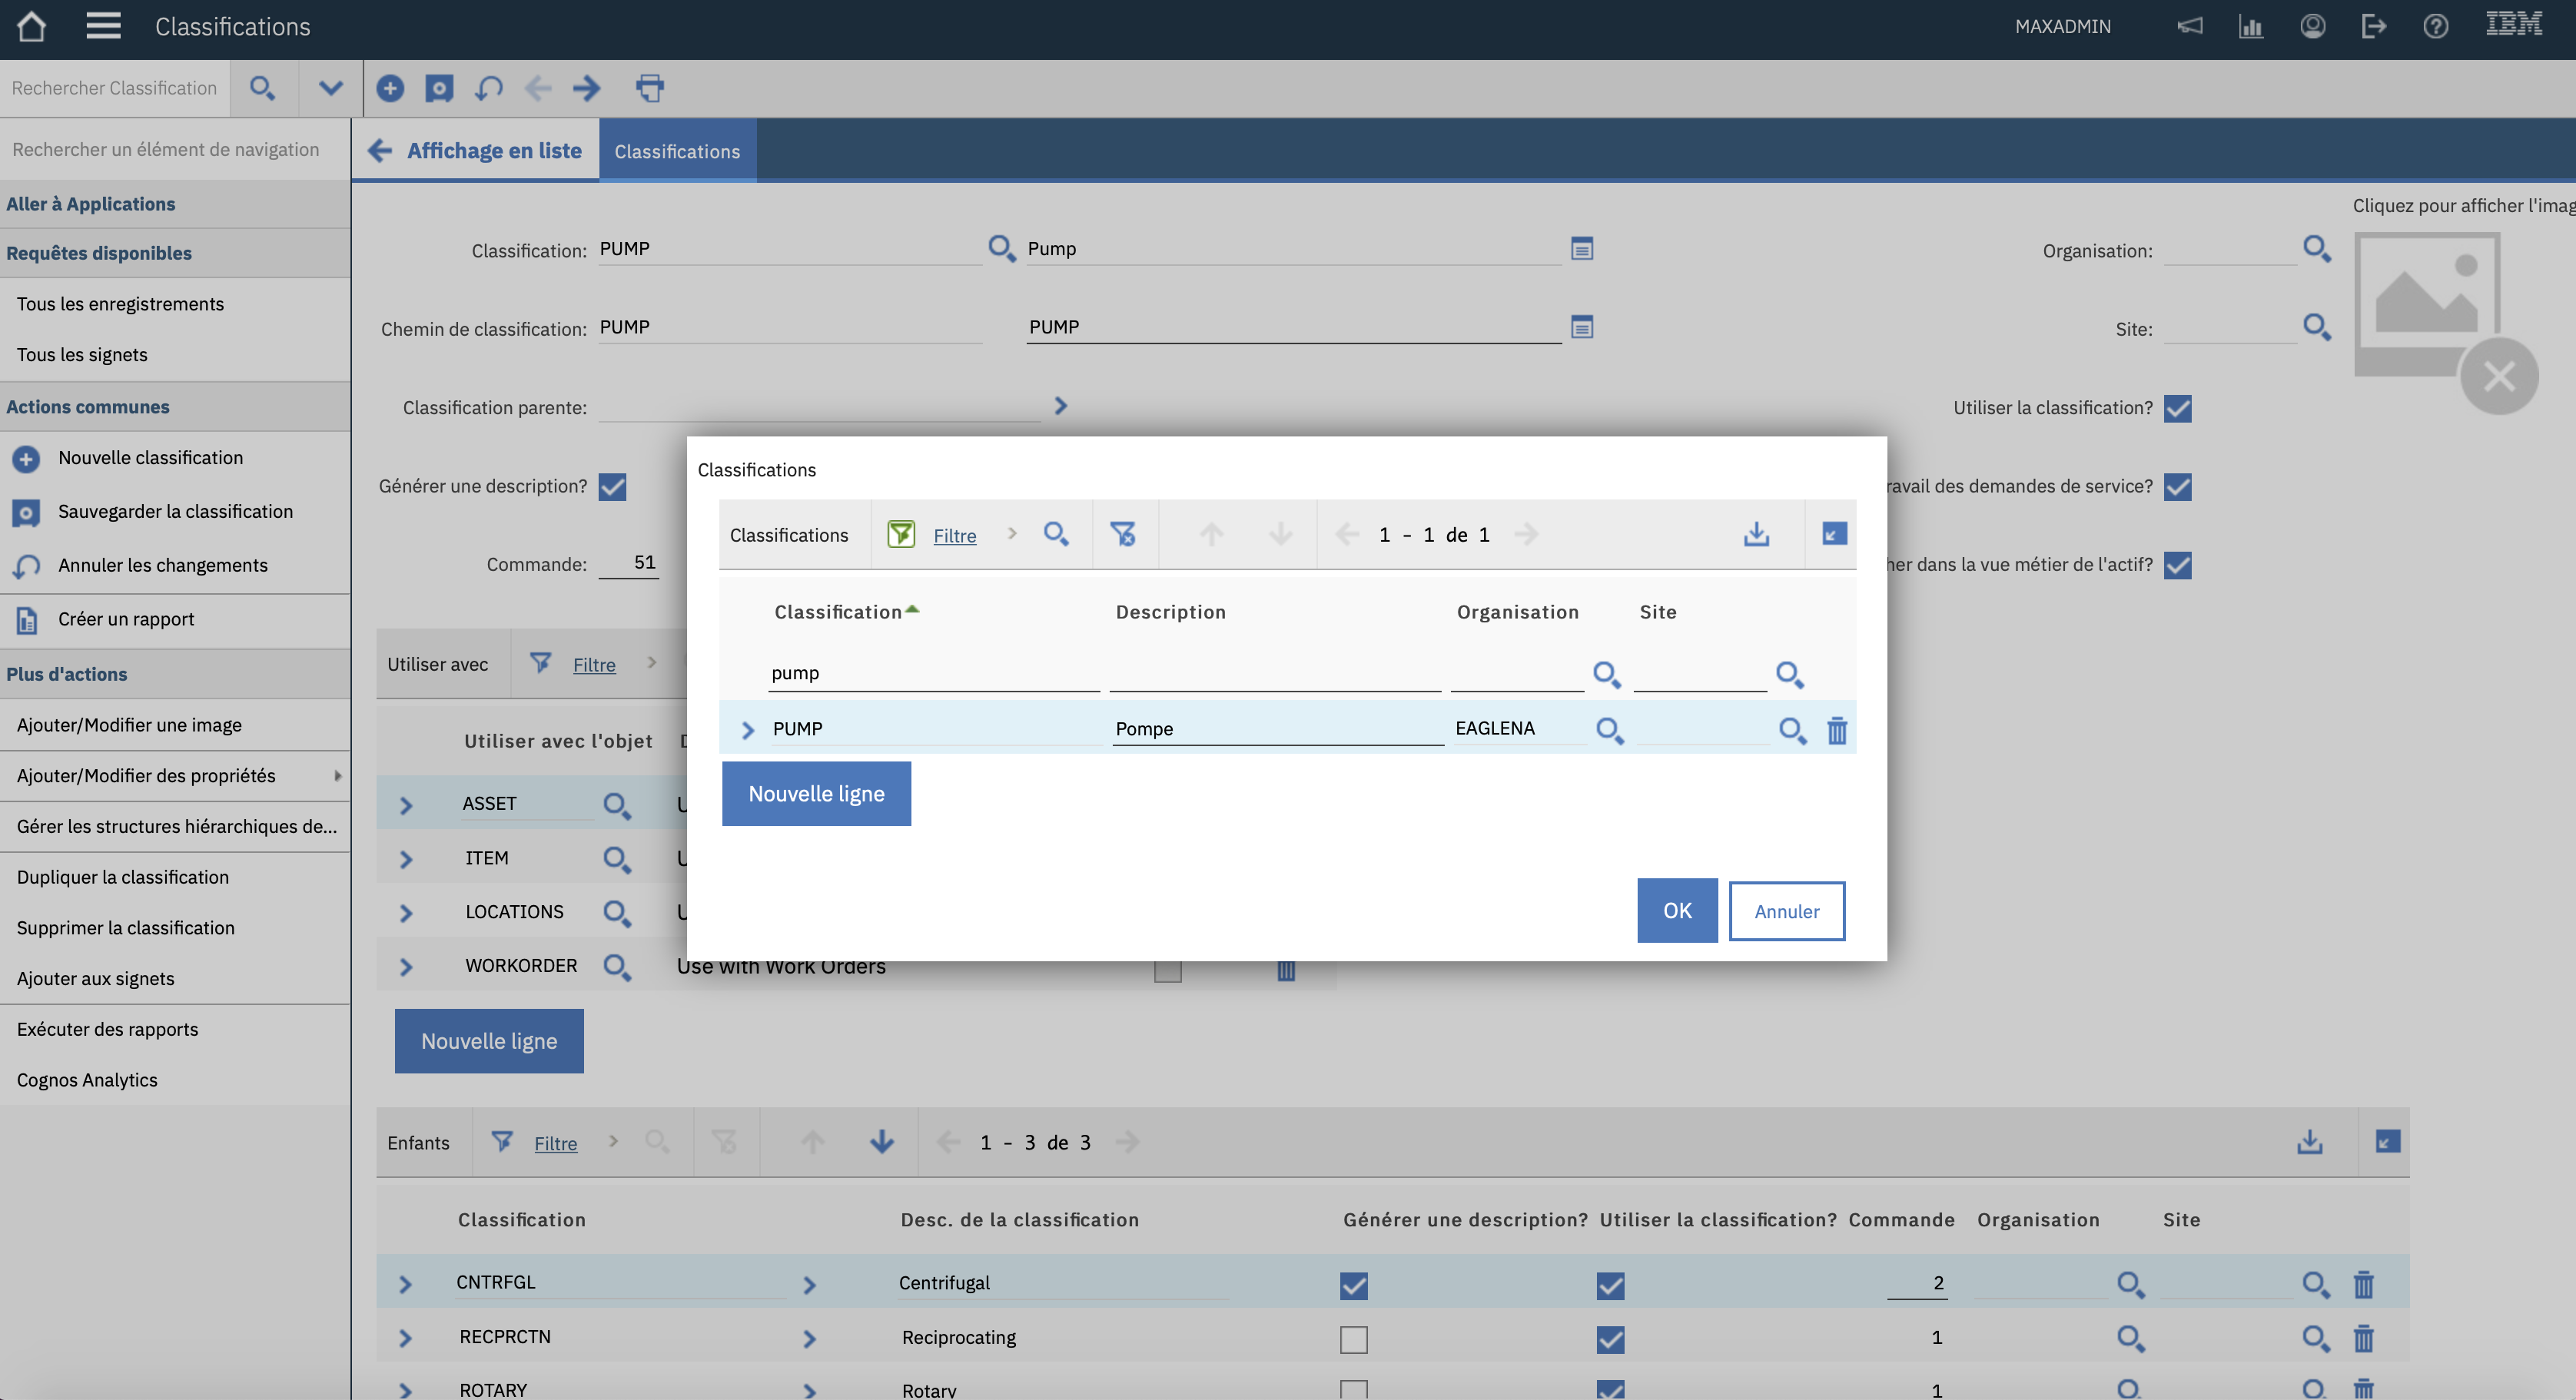Delete the PUMP row with trash icon
Screen dimensions: 2576x1400
tap(1837, 731)
